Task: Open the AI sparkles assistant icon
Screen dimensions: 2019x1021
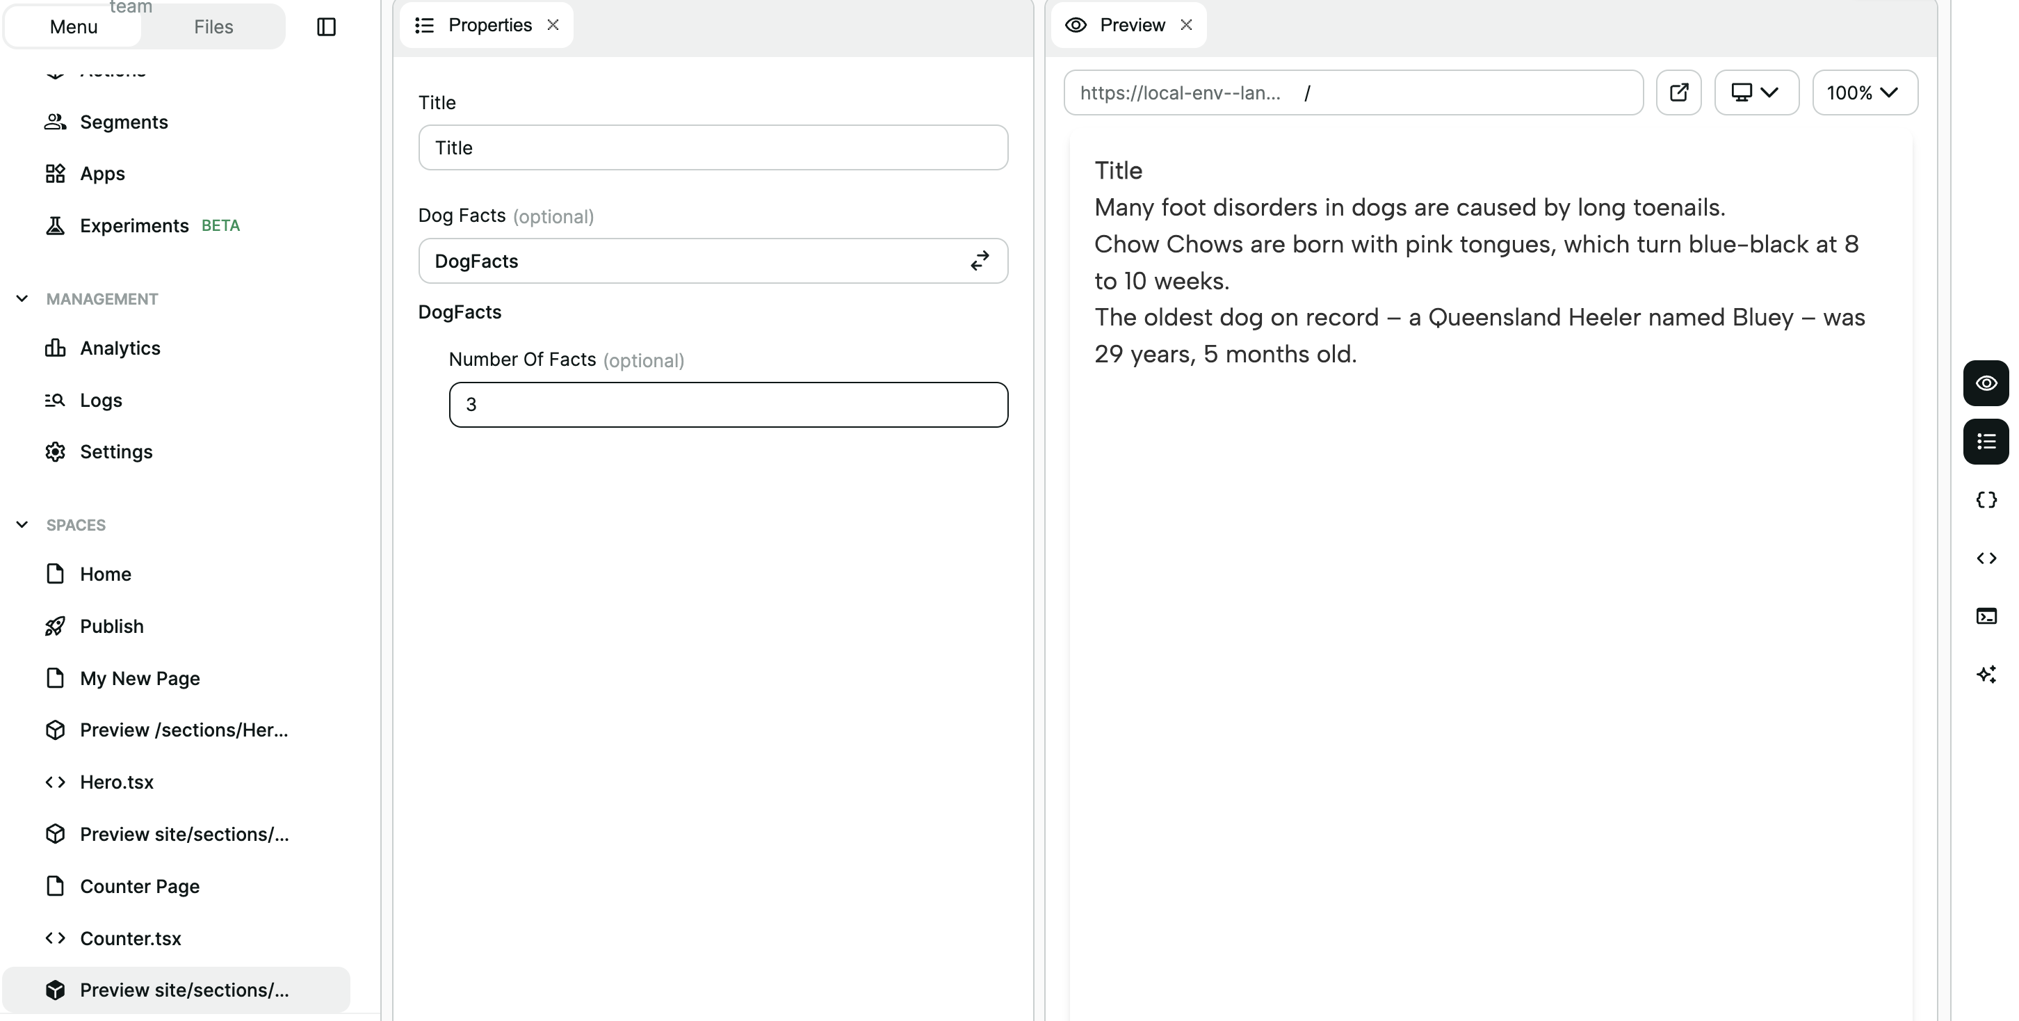Action: tap(1986, 675)
